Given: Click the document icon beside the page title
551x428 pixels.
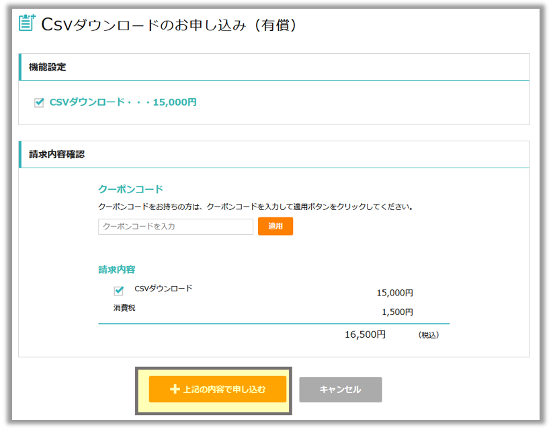Looking at the screenshot, I should click(x=27, y=24).
